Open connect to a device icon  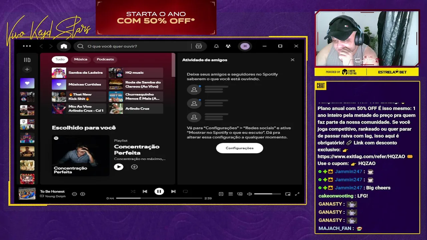(x=240, y=194)
